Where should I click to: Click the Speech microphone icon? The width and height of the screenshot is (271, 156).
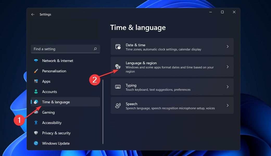pos(118,106)
